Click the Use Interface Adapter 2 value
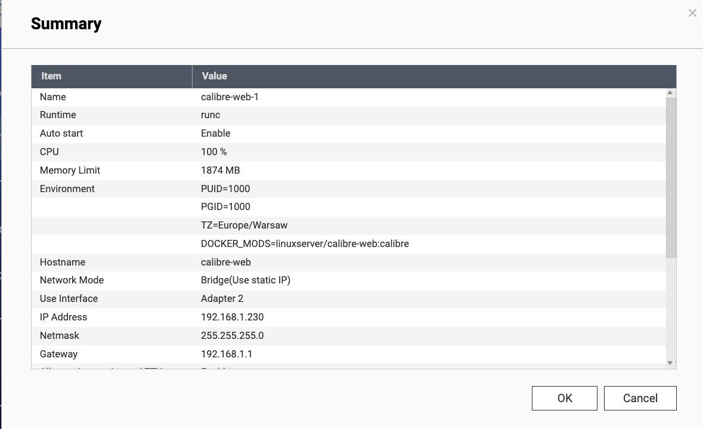Screen dimensions: 703x429 pyautogui.click(x=222, y=298)
